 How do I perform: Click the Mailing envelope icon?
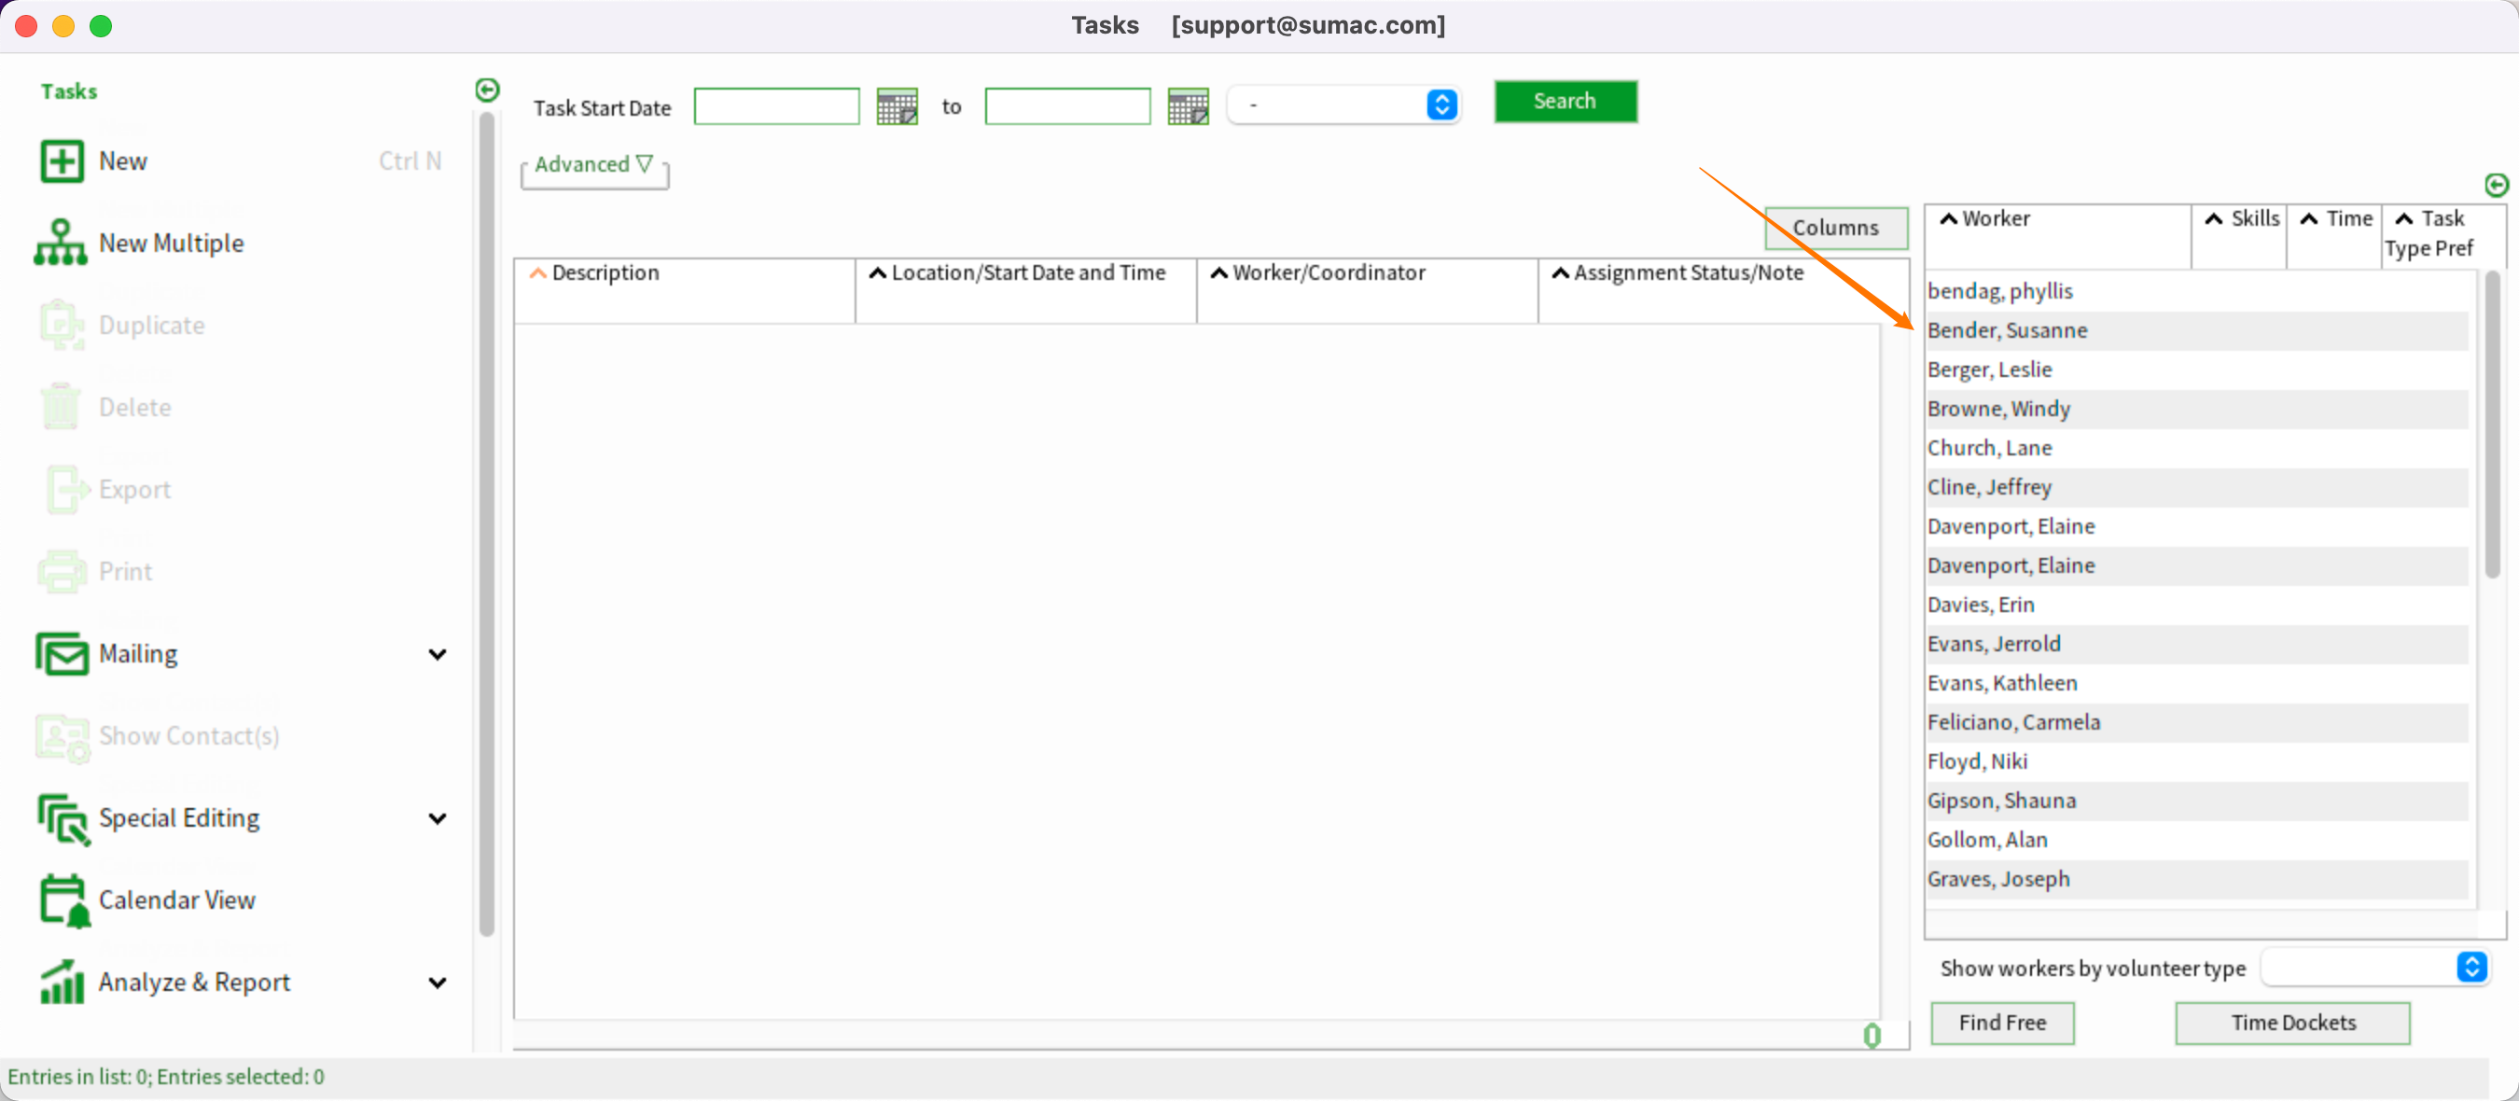62,654
